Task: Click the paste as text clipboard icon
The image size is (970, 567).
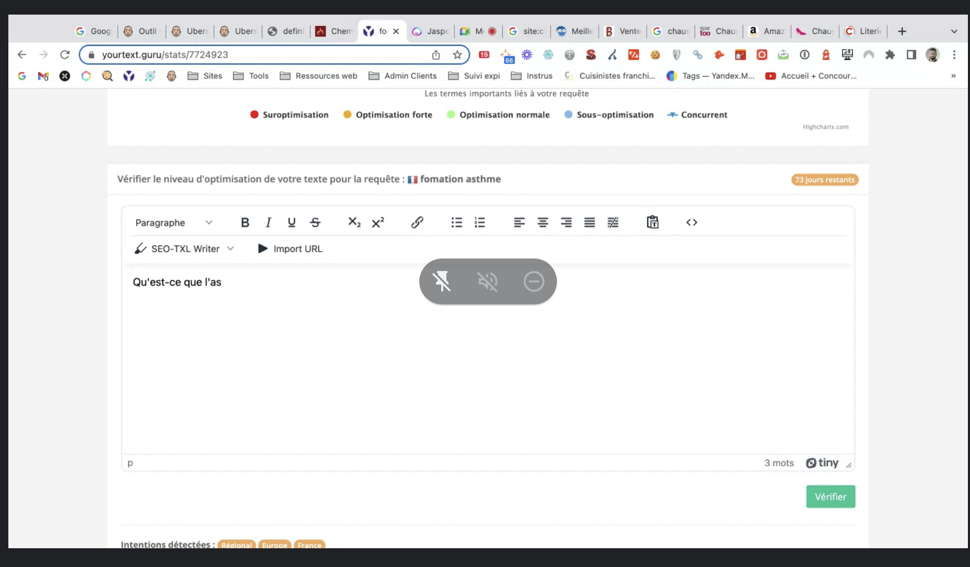Action: [652, 223]
